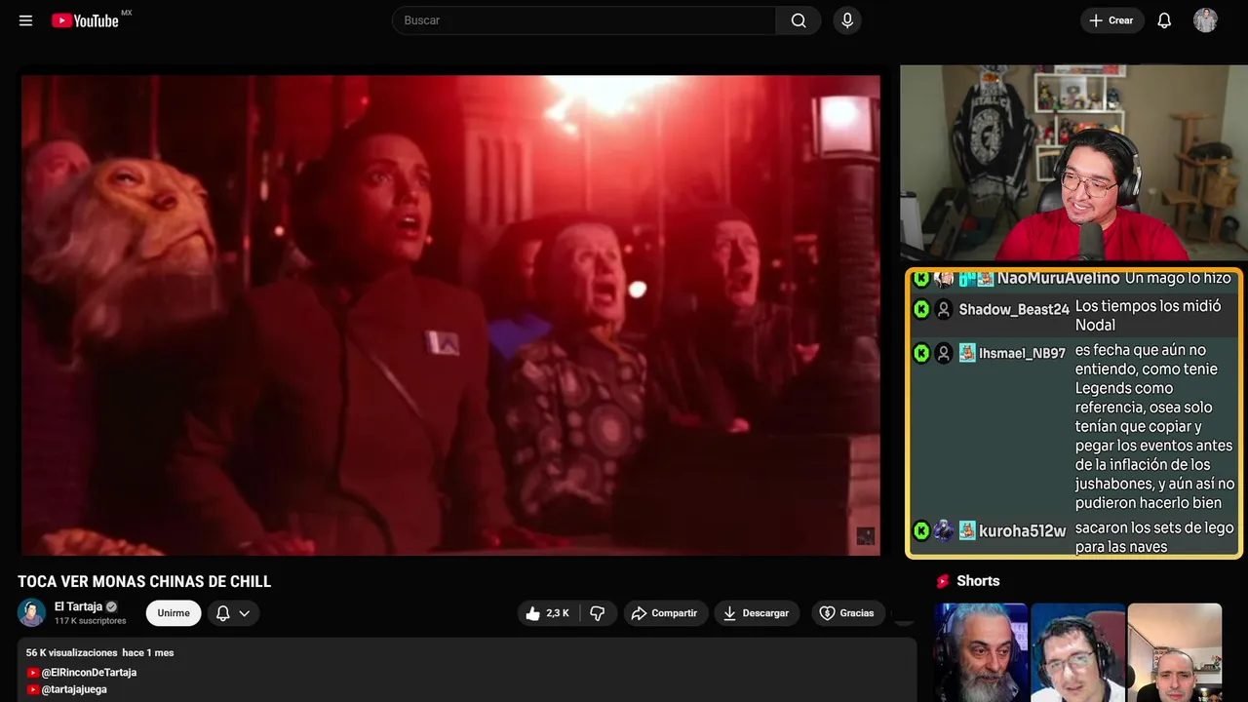Viewport: 1248px width, 702px height.
Task: Click the verified badge next to El Tartaja
Action: [x=111, y=606]
